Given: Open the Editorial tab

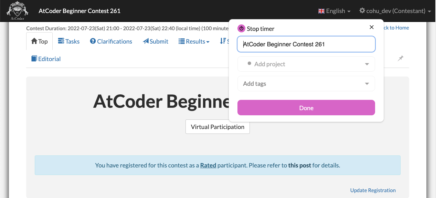Looking at the screenshot, I should click(46, 59).
